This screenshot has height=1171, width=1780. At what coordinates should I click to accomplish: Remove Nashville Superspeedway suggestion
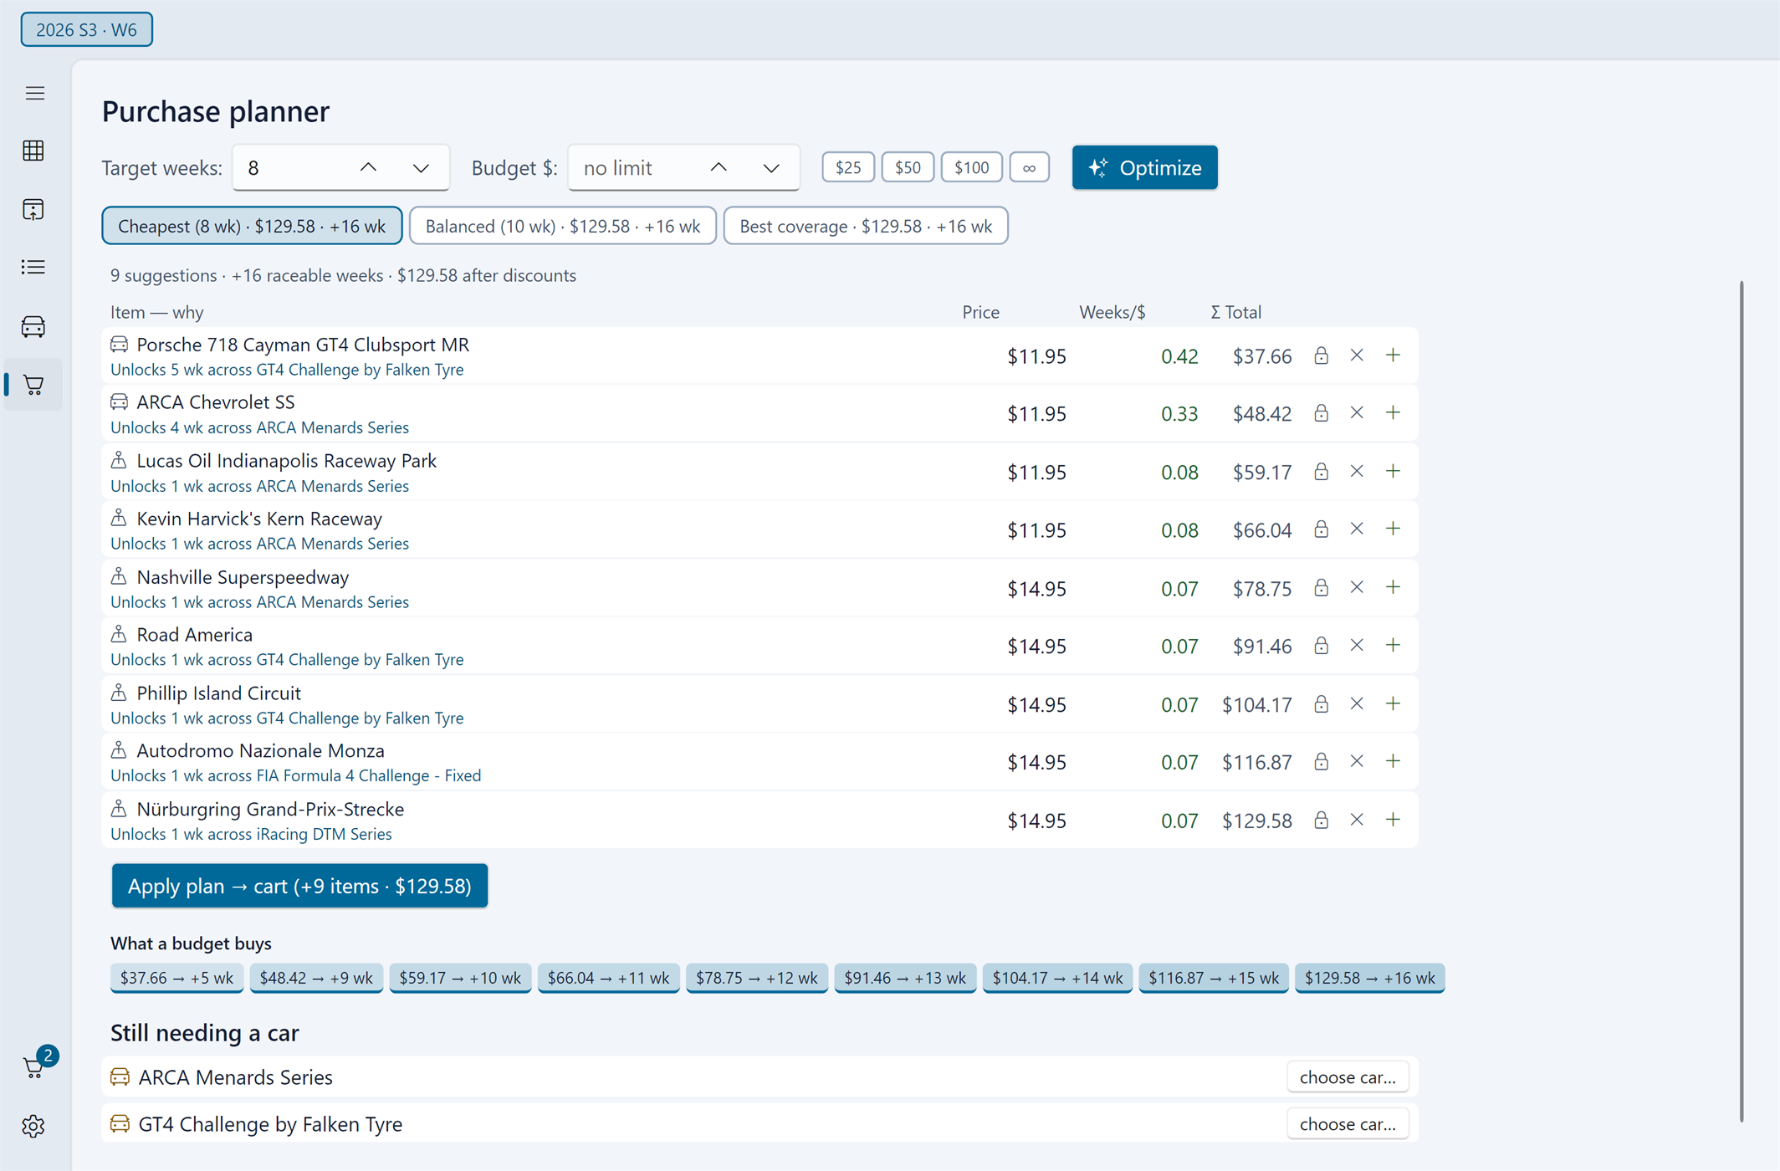pyautogui.click(x=1357, y=588)
